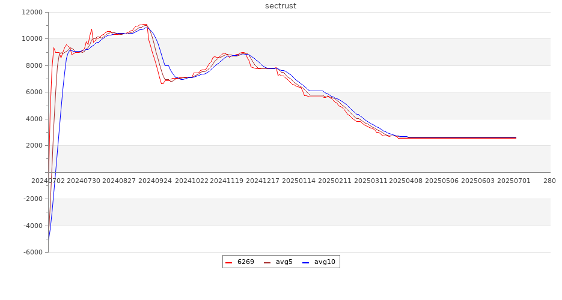Click the 20240924 x-axis date label
The height and width of the screenshot is (300, 562).
[156, 181]
